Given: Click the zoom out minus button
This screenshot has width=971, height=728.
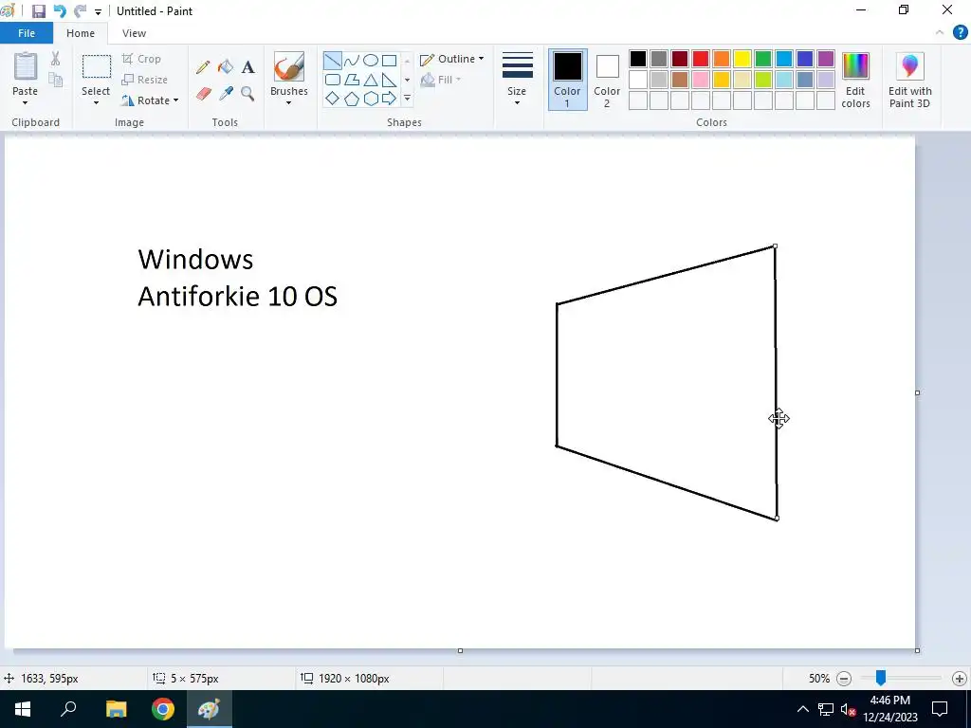Looking at the screenshot, I should (843, 679).
